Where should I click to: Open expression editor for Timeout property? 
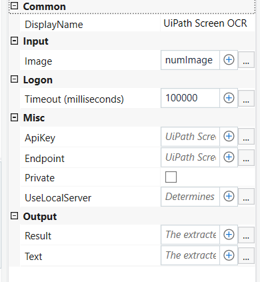tap(246, 99)
